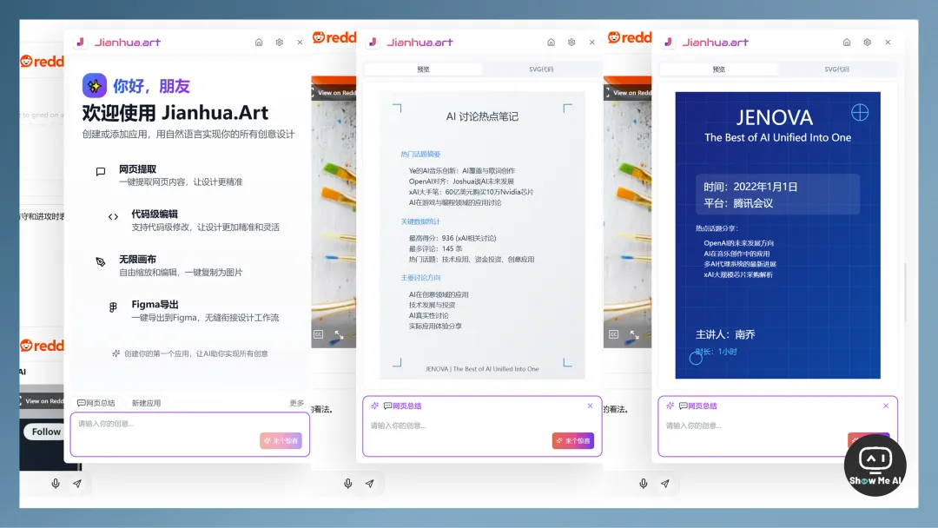Click the send arrow under the welcome panel
Viewport: 938px width, 528px height.
[x=77, y=483]
